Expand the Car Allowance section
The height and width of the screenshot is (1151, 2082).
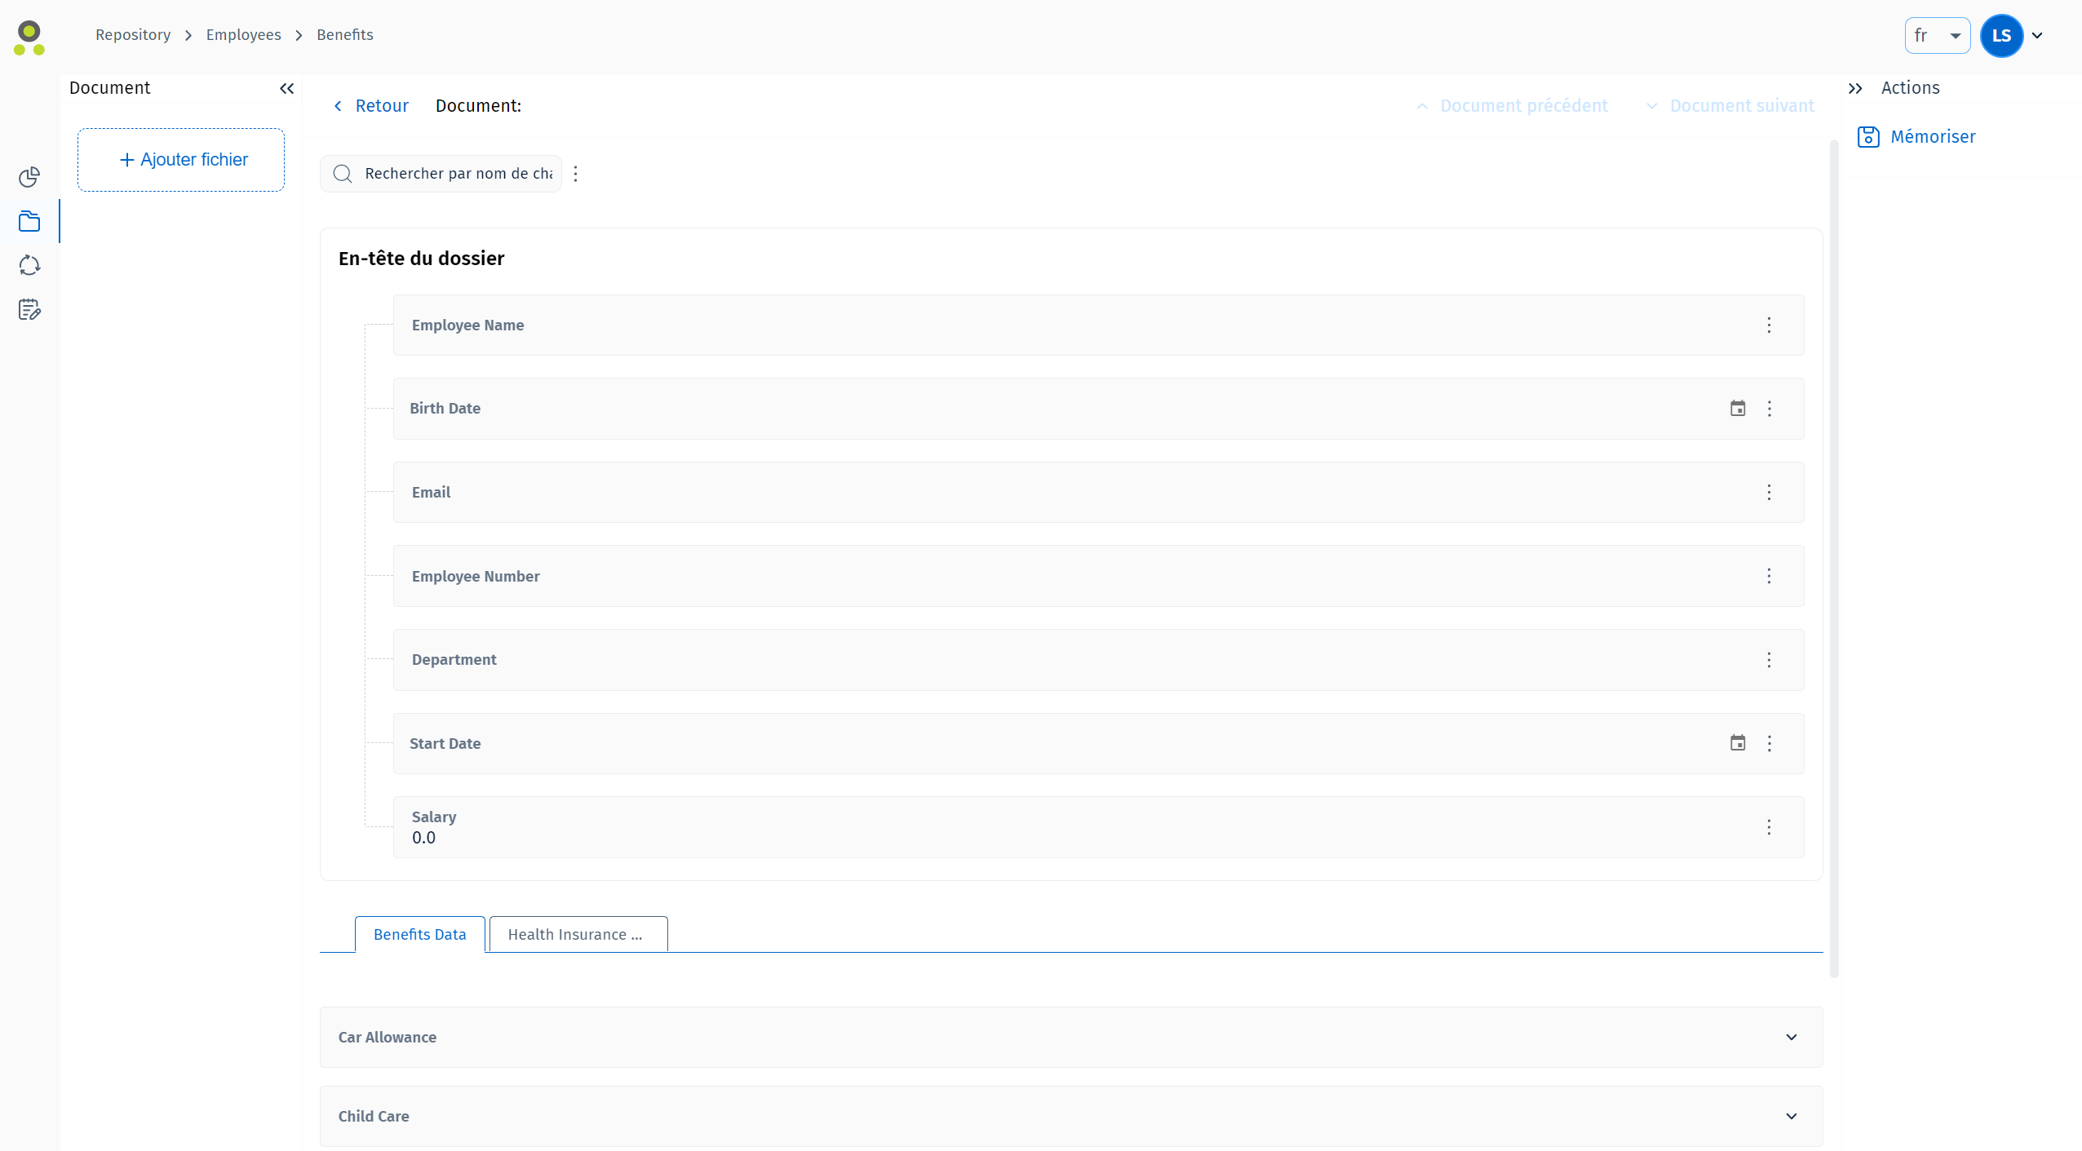1791,1038
